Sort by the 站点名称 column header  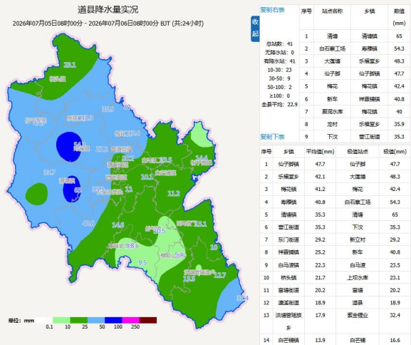tap(333, 11)
